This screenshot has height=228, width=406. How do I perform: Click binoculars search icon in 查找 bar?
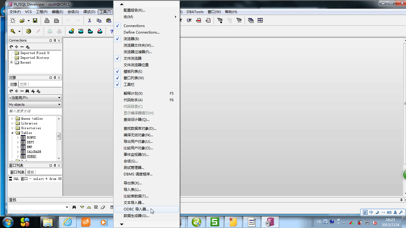75,207
